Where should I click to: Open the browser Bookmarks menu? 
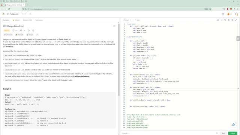pyautogui.click(x=17, y=1)
